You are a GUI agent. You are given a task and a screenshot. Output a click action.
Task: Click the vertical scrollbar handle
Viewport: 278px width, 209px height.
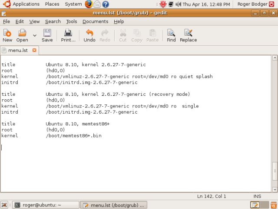coord(275,171)
